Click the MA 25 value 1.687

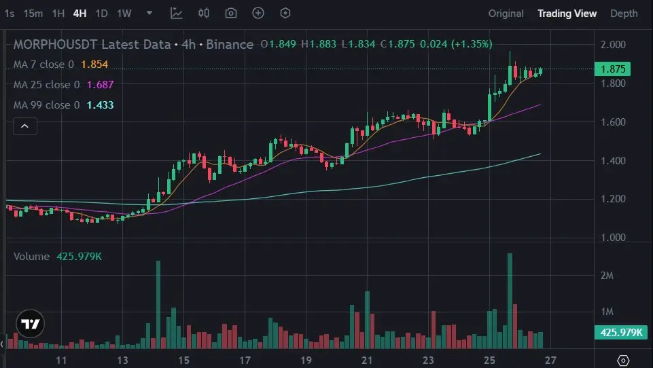click(x=100, y=84)
